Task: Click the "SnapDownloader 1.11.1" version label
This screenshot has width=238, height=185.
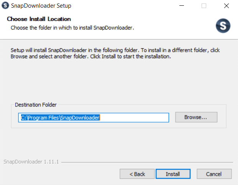Action: 31,162
